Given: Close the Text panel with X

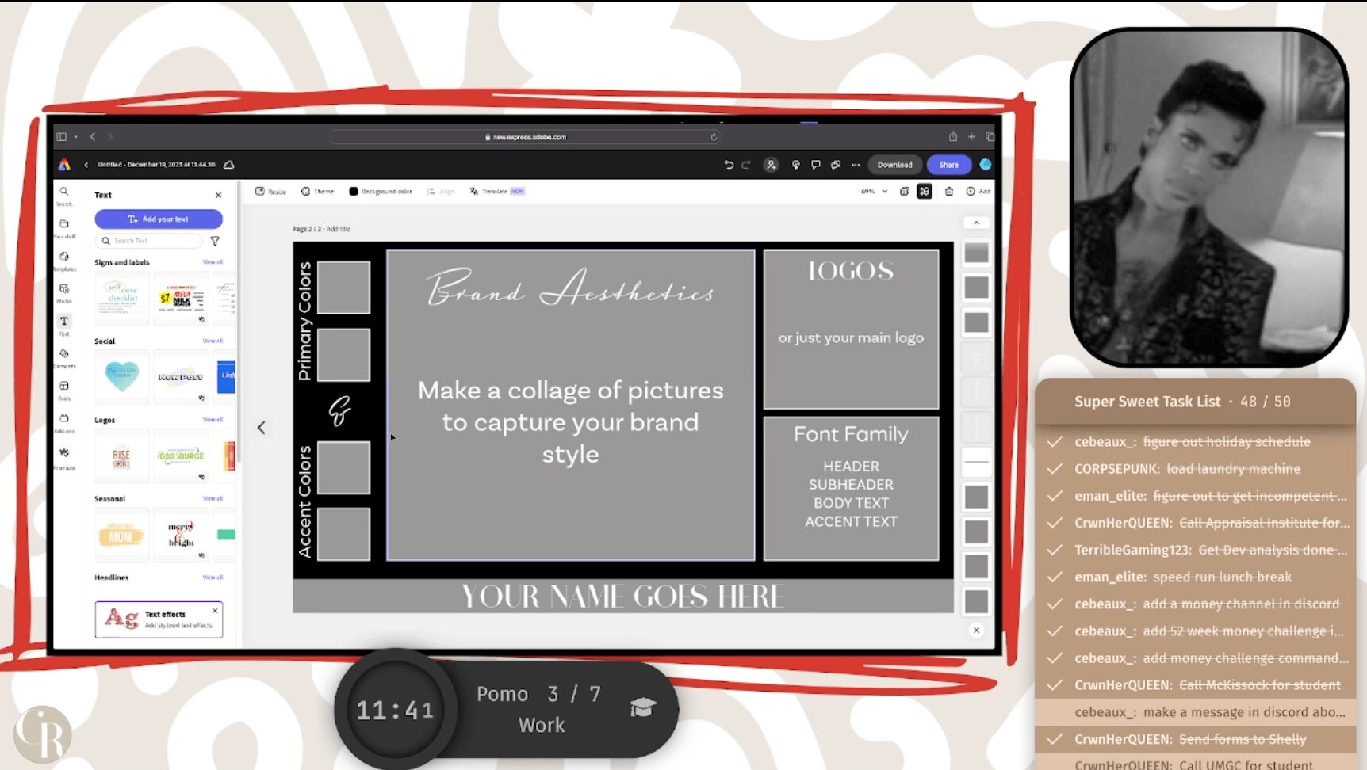Looking at the screenshot, I should tap(219, 195).
